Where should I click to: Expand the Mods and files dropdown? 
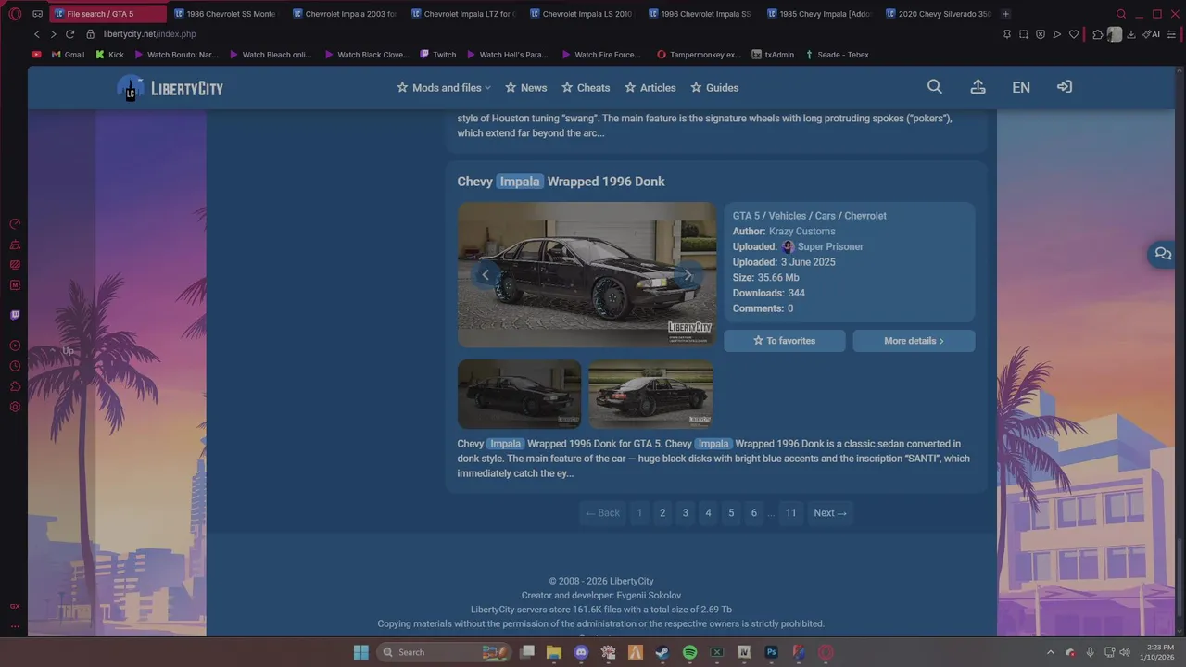coord(444,88)
